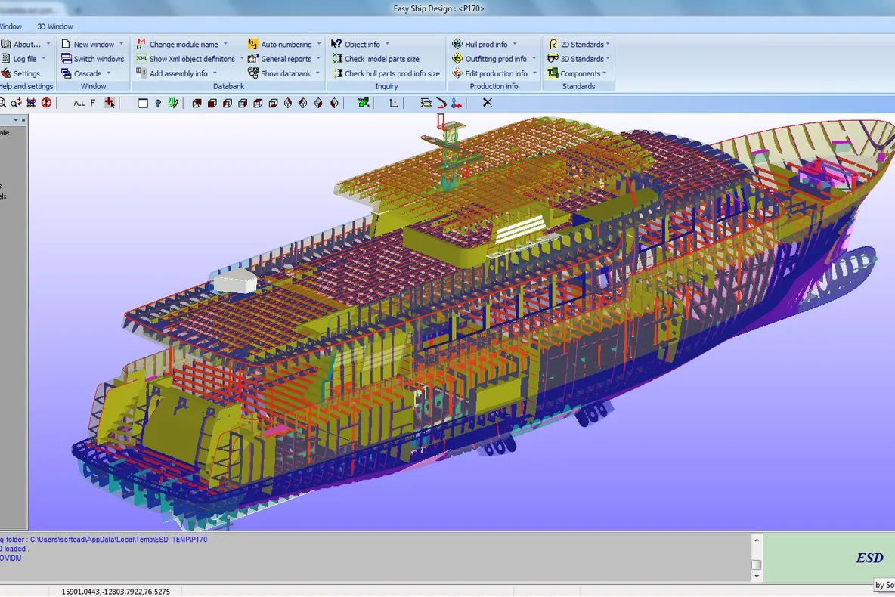Click the magnifier-with-rotate-arrow zoom icon
Image resolution: width=895 pixels, height=597 pixels.
click(x=16, y=103)
